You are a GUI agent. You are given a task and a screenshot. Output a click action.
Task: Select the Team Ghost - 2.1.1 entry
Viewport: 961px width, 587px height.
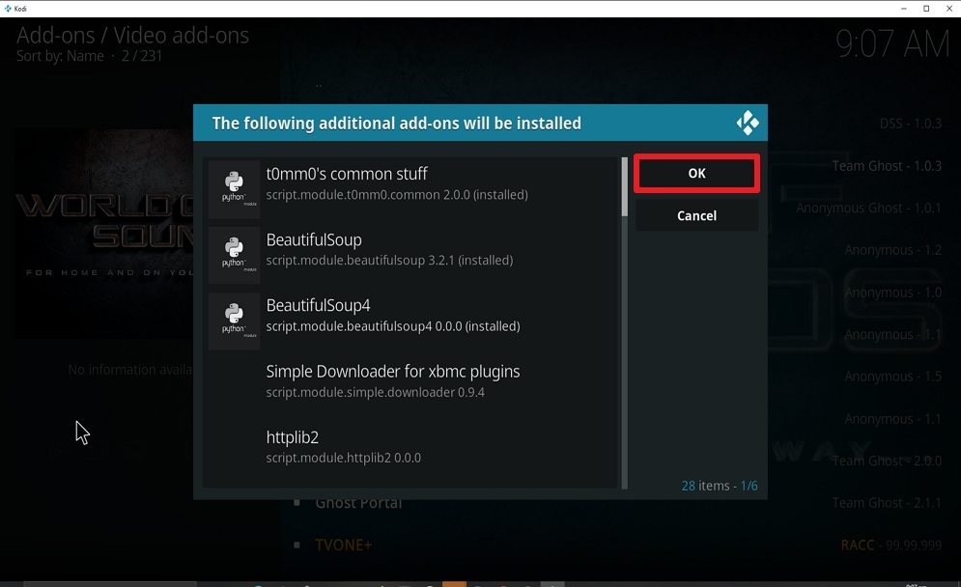(887, 502)
